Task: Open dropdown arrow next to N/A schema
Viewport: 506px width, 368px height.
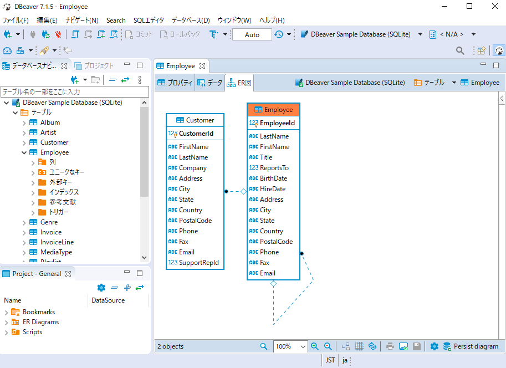Action: pyautogui.click(x=473, y=34)
